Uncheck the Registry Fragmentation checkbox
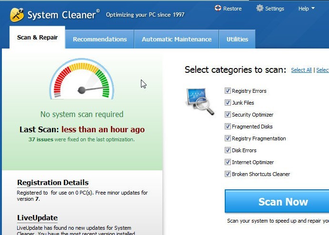 click(228, 138)
